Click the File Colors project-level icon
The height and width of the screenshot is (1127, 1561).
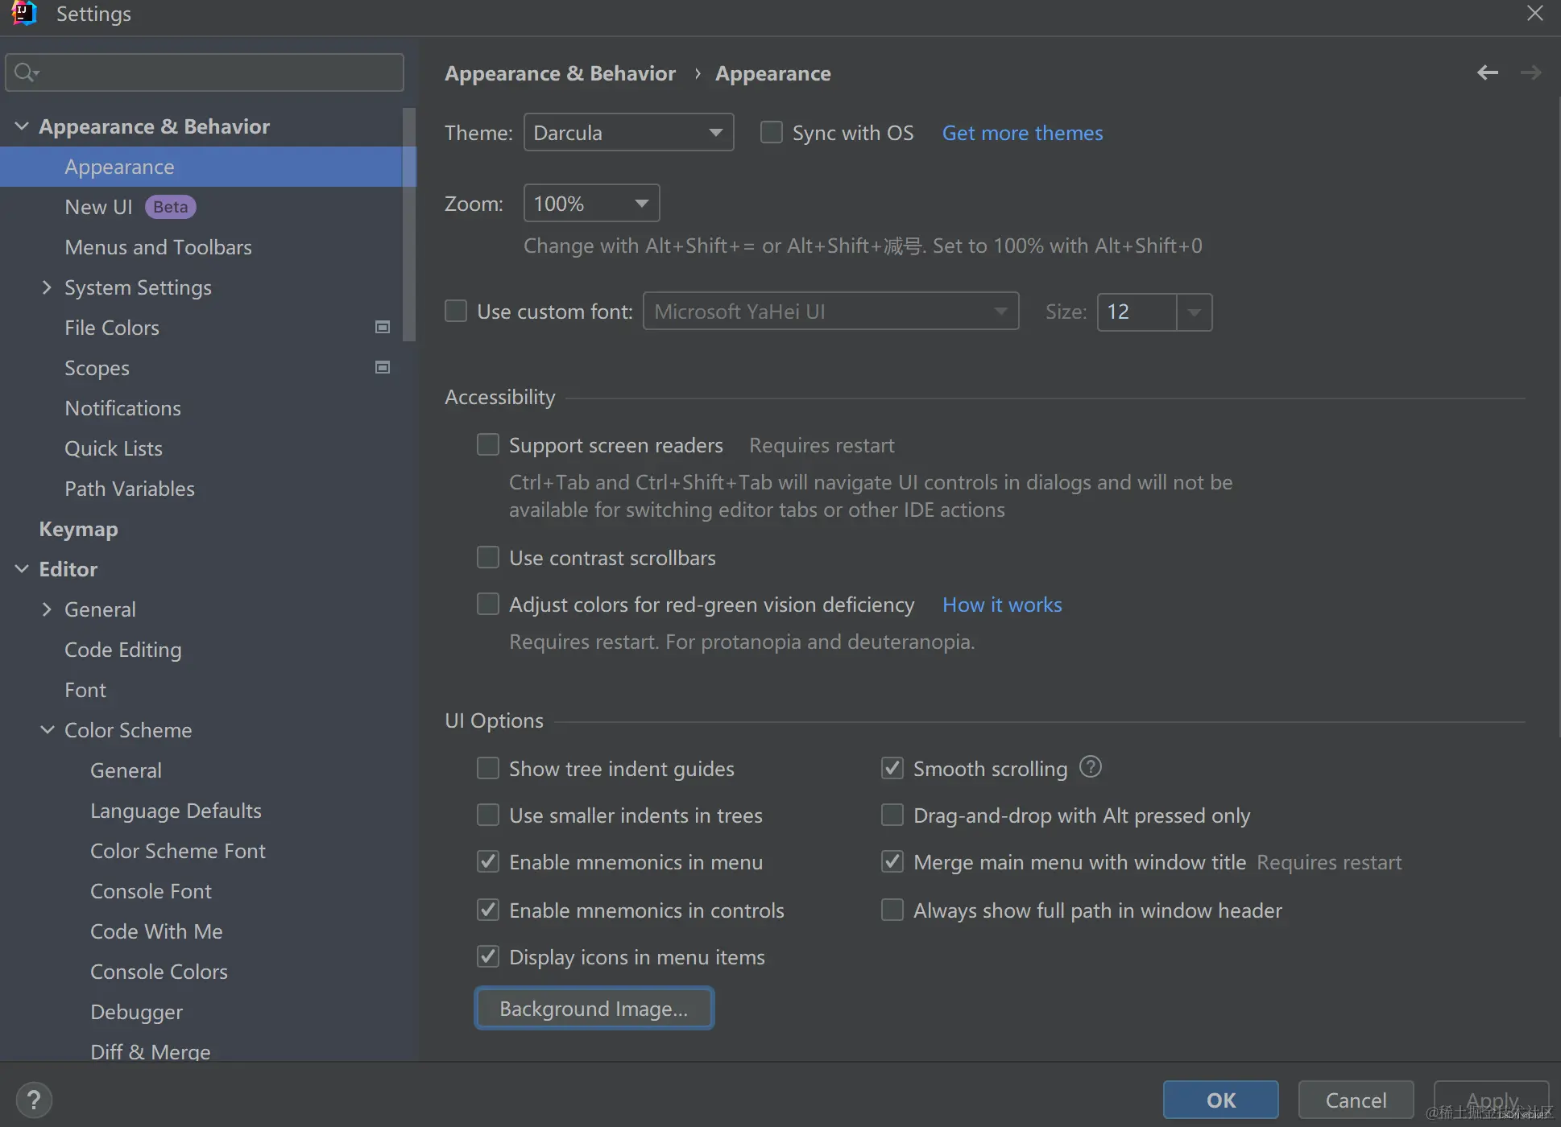coord(383,327)
